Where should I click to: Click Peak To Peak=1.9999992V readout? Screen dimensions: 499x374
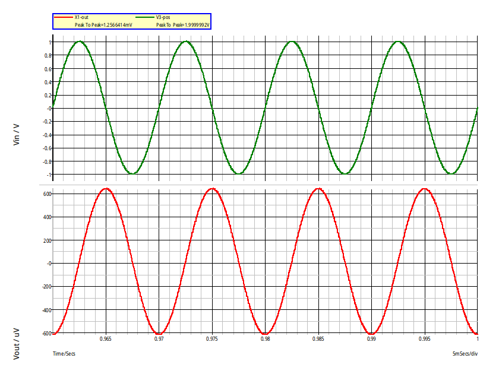coord(183,25)
